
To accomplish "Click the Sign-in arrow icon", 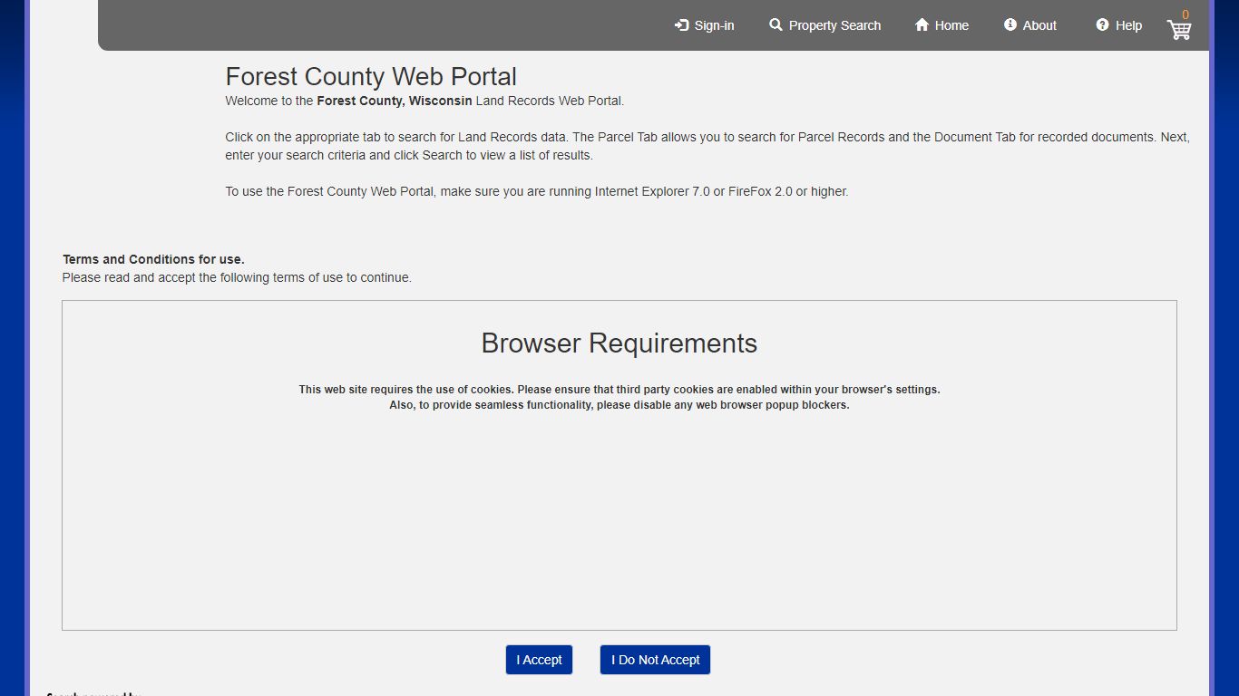I will click(682, 25).
